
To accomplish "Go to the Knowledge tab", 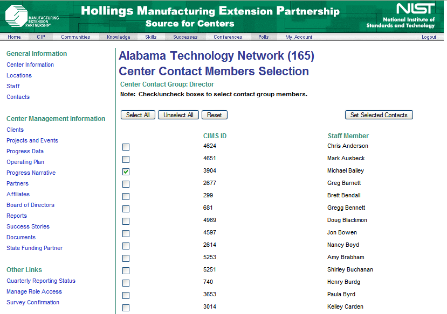I will pyautogui.click(x=119, y=37).
